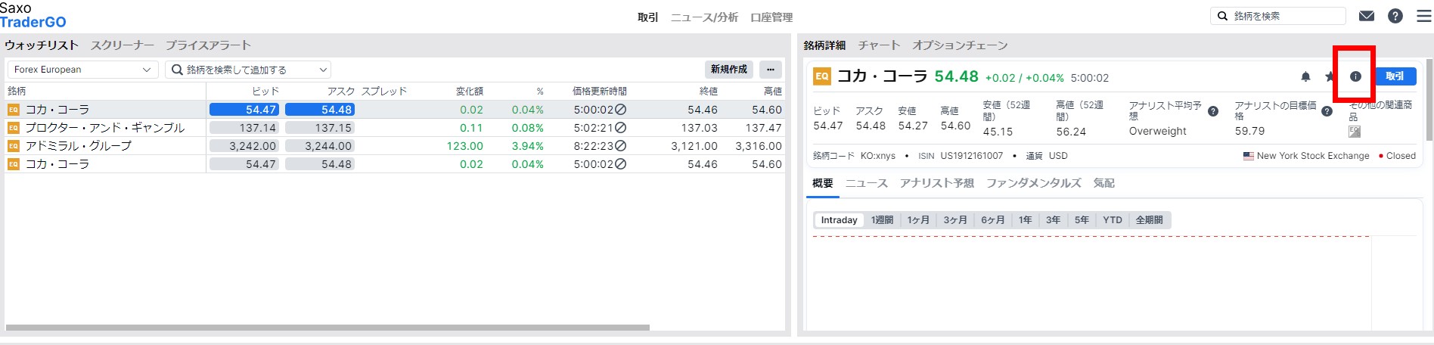The height and width of the screenshot is (345, 1434).
Task: Open the Forex European watchlist dropdown
Action: click(x=82, y=70)
